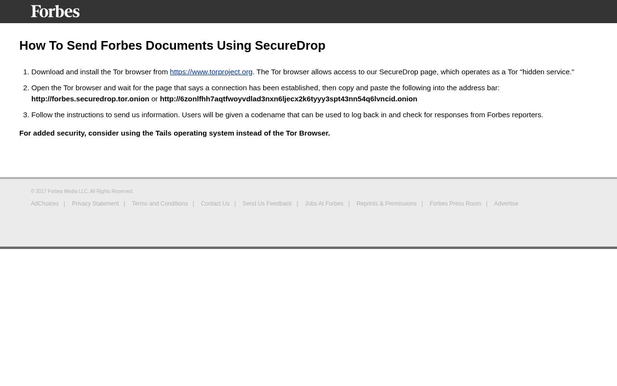Click the long 6zonlfhh7 onion address text

[288, 99]
